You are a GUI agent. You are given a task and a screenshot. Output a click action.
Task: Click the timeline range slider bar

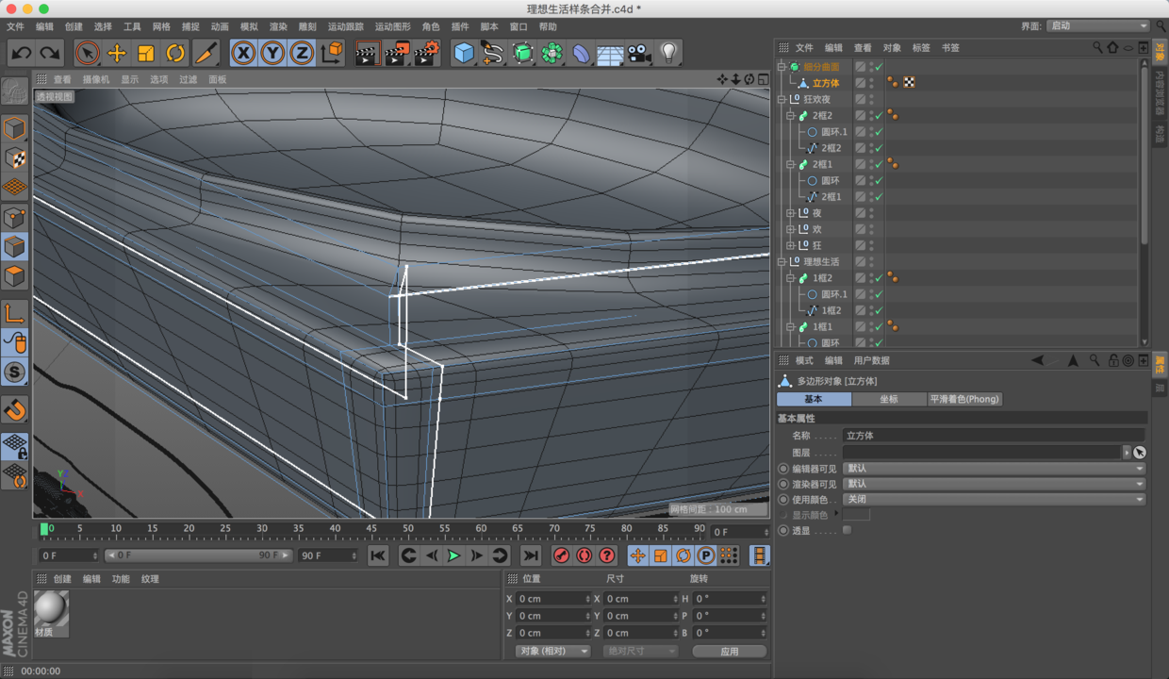[198, 555]
